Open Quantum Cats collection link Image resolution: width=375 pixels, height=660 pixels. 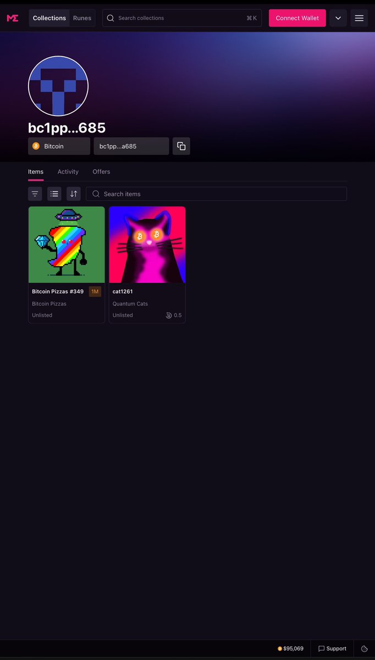pyautogui.click(x=130, y=304)
